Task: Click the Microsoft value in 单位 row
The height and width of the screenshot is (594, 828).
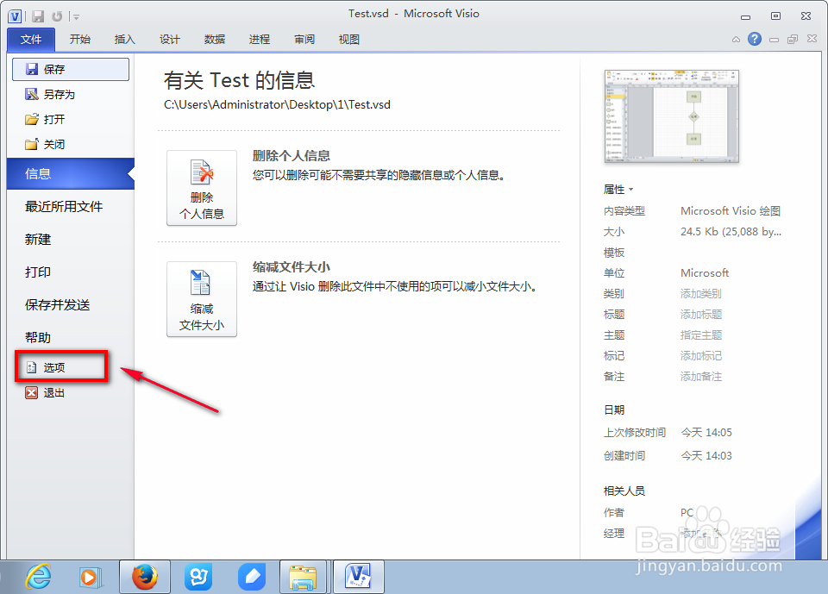Action: coord(705,273)
